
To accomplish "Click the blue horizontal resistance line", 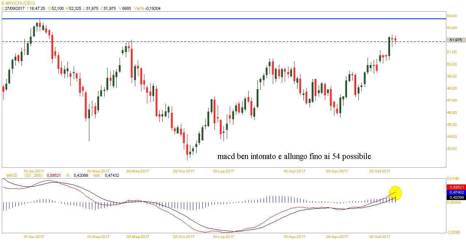I will pyautogui.click(x=219, y=18).
